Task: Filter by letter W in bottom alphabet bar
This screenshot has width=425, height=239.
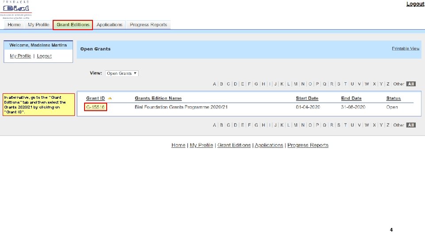Action: [367, 125]
